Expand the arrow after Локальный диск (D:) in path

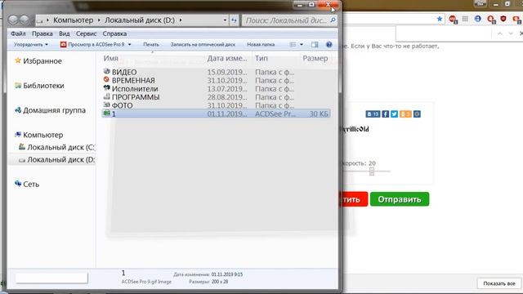[181, 20]
